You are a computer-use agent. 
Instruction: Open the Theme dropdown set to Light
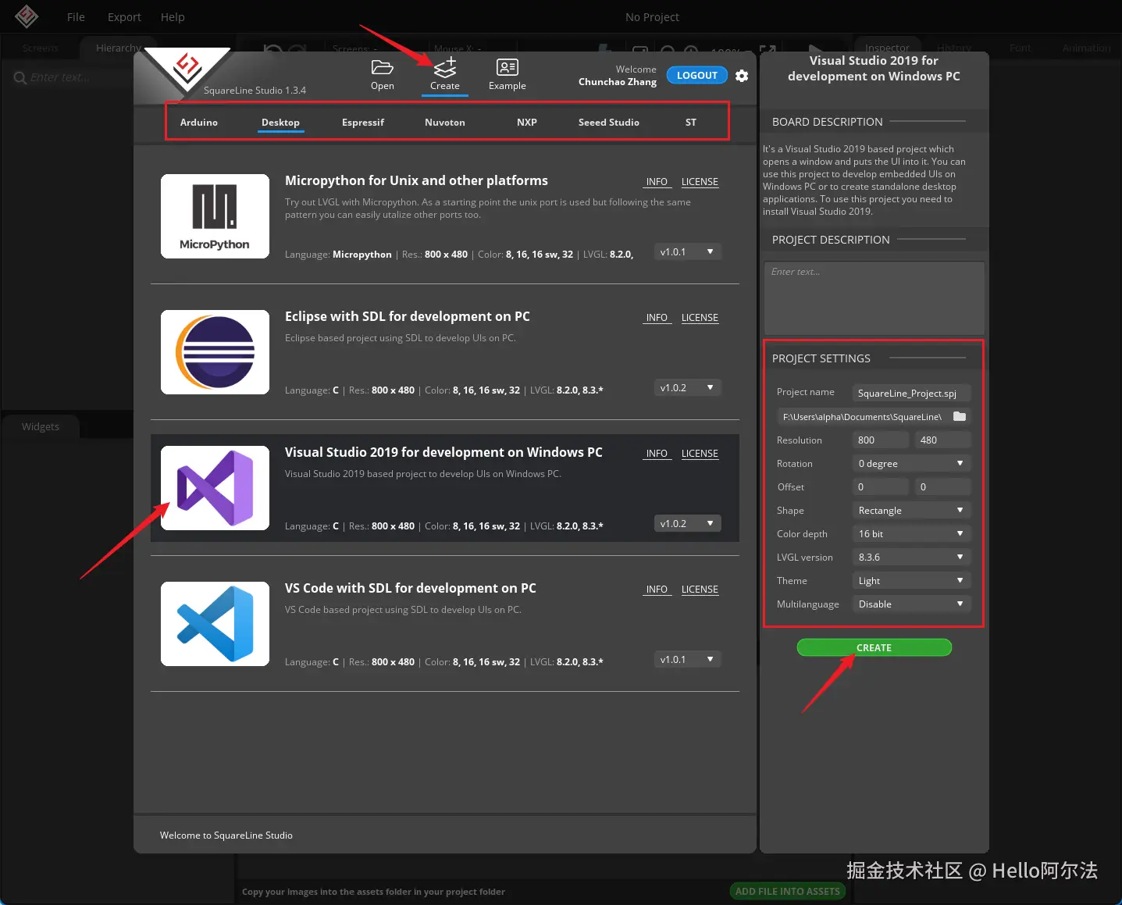coord(911,580)
